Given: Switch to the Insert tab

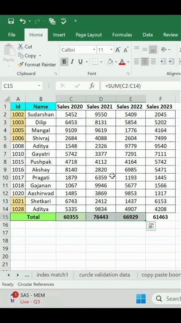Looking at the screenshot, I should pos(59,35).
